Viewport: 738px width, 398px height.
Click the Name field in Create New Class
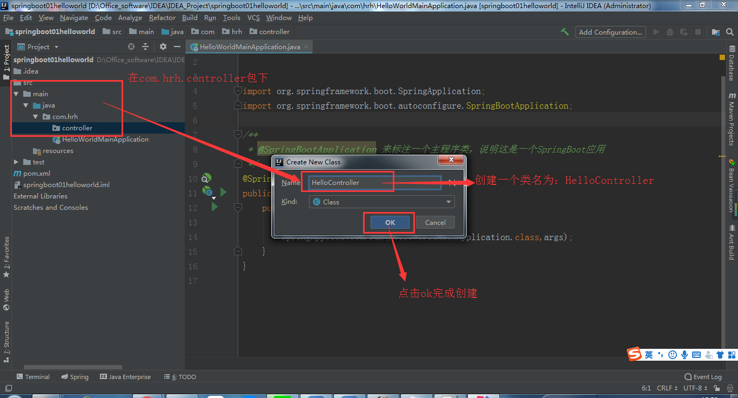click(x=375, y=183)
